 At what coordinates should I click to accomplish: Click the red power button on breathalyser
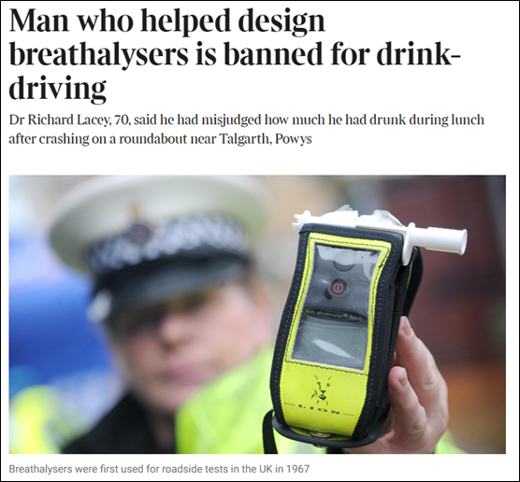[x=338, y=287]
